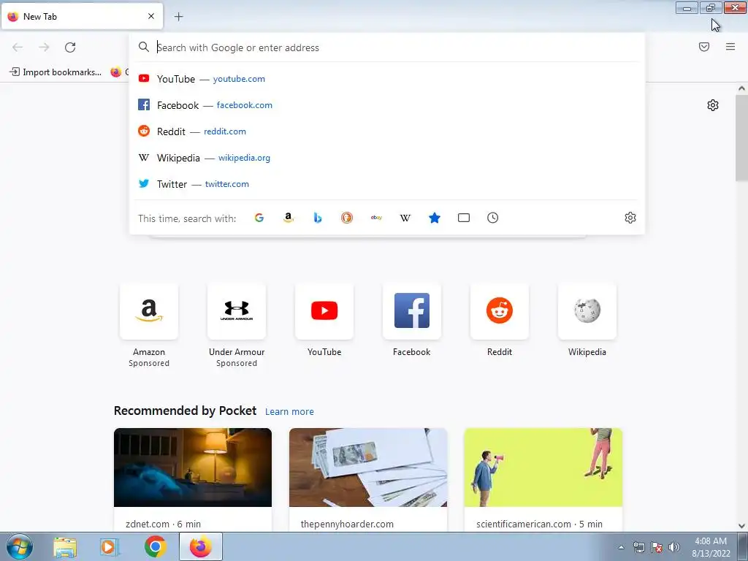Image resolution: width=748 pixels, height=561 pixels.
Task: Click the taskbar clock showing 4:08 AM
Action: pos(711,547)
